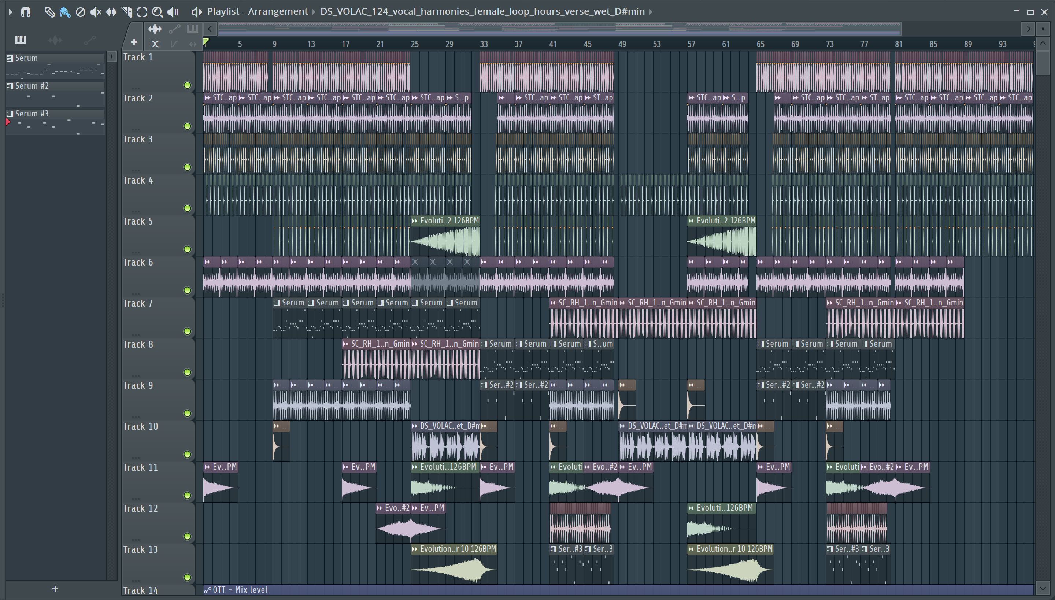The width and height of the screenshot is (1055, 600).
Task: Mute Track 5 with its green light
Action: pos(188,249)
